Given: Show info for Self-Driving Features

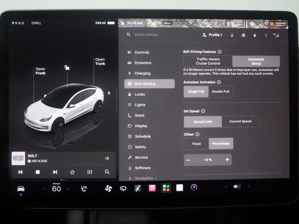Looking at the screenshot, I should click(220, 52).
